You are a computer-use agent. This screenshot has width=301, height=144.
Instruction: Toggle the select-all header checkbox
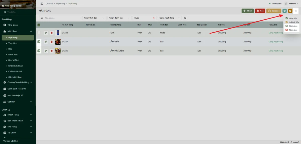(39, 25)
